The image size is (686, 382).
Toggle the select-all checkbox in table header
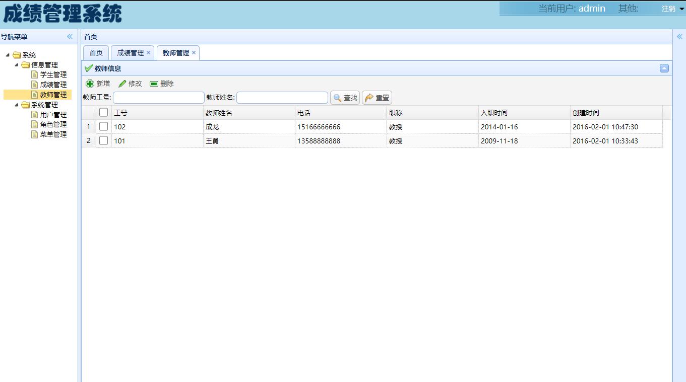pyautogui.click(x=103, y=112)
